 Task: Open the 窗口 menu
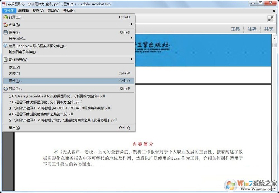point(53,11)
